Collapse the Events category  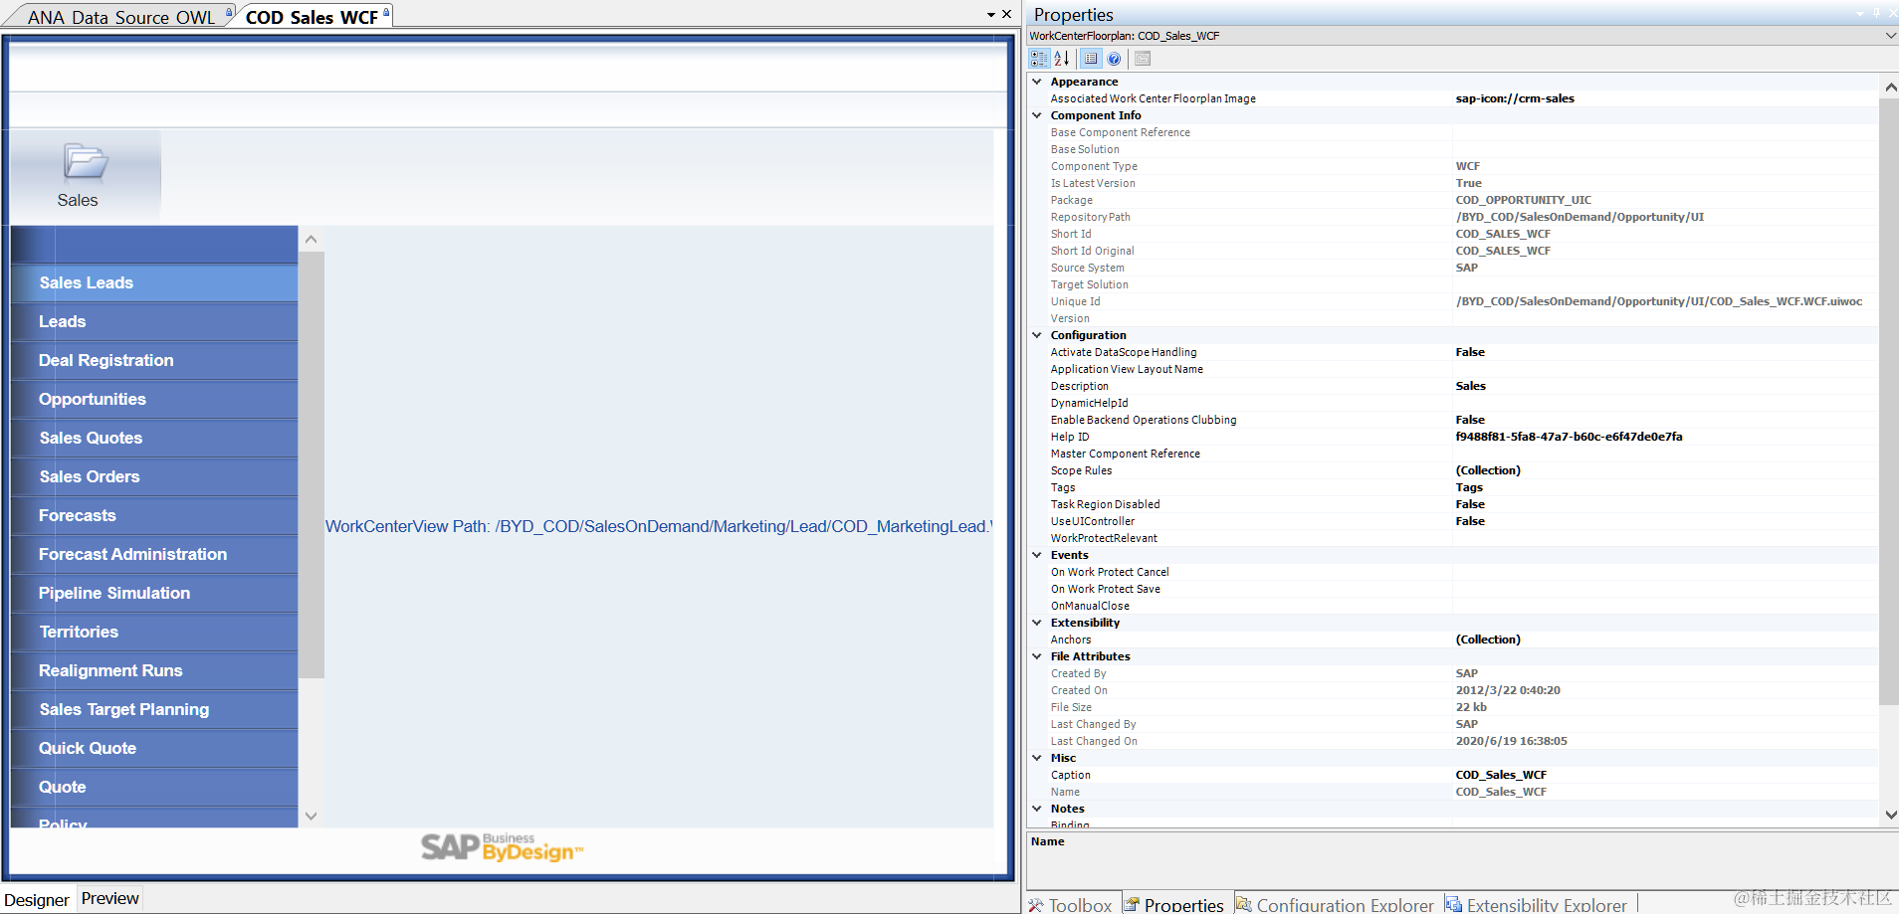pos(1037,555)
